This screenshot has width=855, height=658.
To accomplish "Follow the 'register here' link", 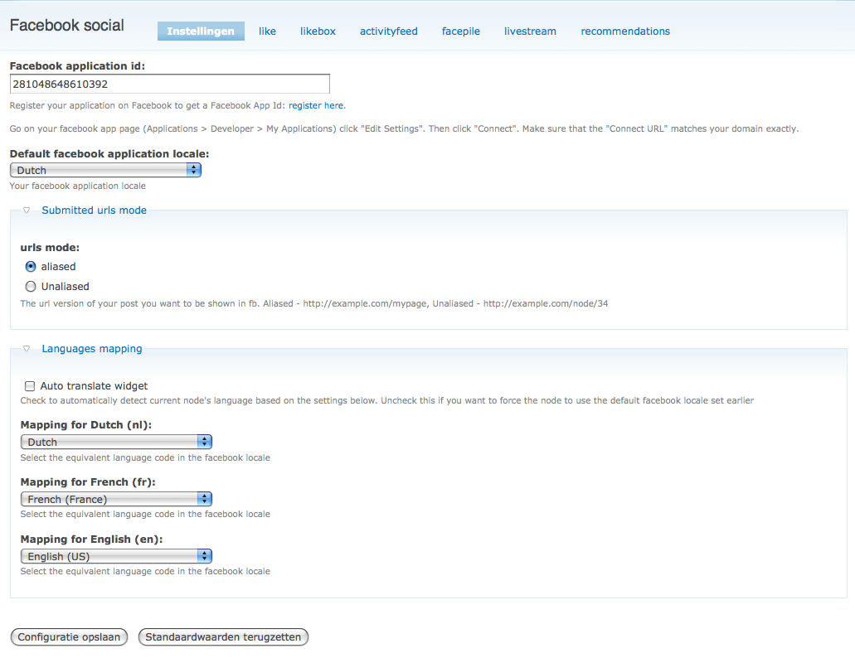I will tap(316, 106).
